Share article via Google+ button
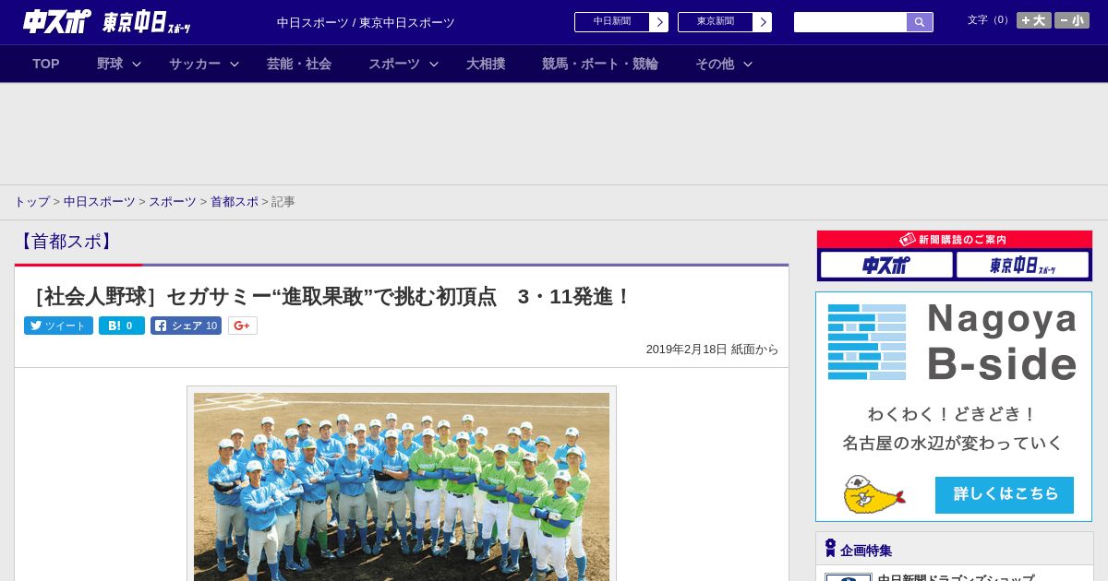This screenshot has height=581, width=1108. click(x=243, y=326)
